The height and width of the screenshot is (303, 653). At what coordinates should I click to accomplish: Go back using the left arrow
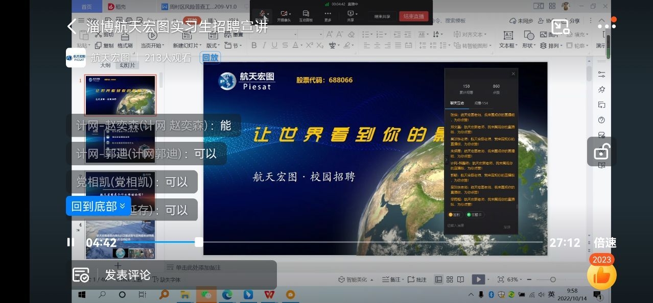(72, 27)
